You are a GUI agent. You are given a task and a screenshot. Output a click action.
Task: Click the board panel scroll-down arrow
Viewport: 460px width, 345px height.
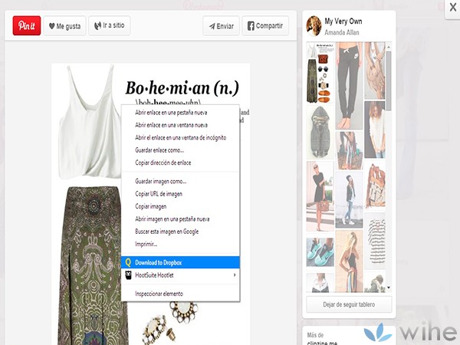point(389,287)
